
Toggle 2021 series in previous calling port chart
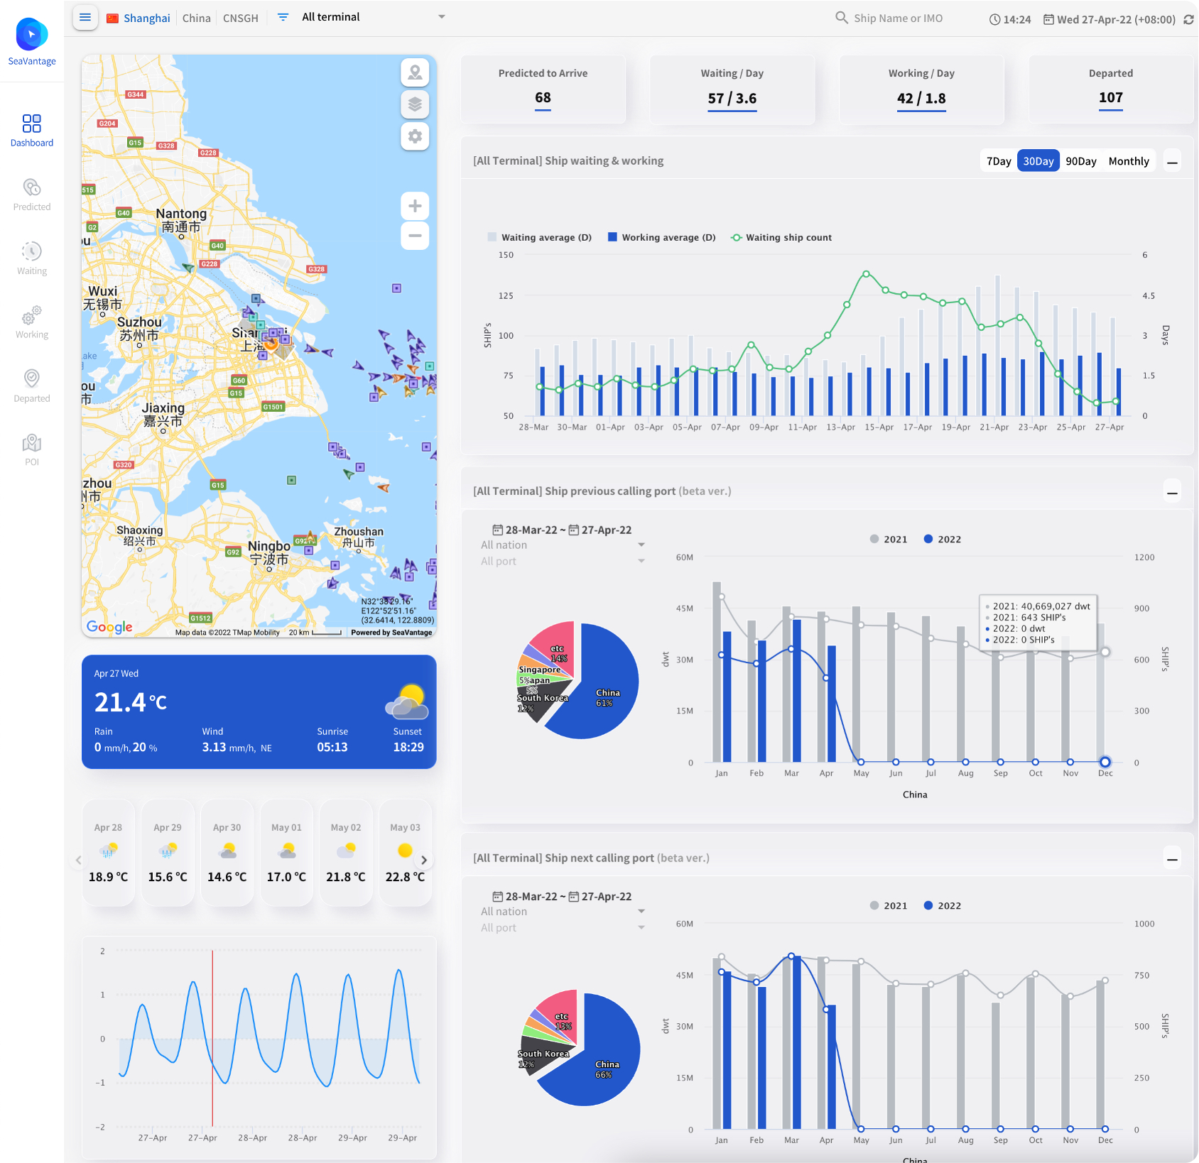click(889, 539)
